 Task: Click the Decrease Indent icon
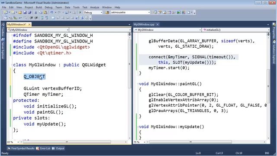[31, 18]
